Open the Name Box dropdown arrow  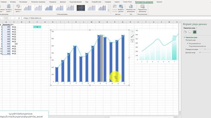(3, 18)
